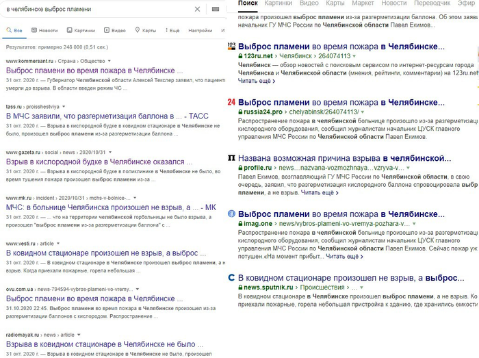
Task: Open dropdown arrow after gazeta.ru URL path
Action: click(x=109, y=152)
